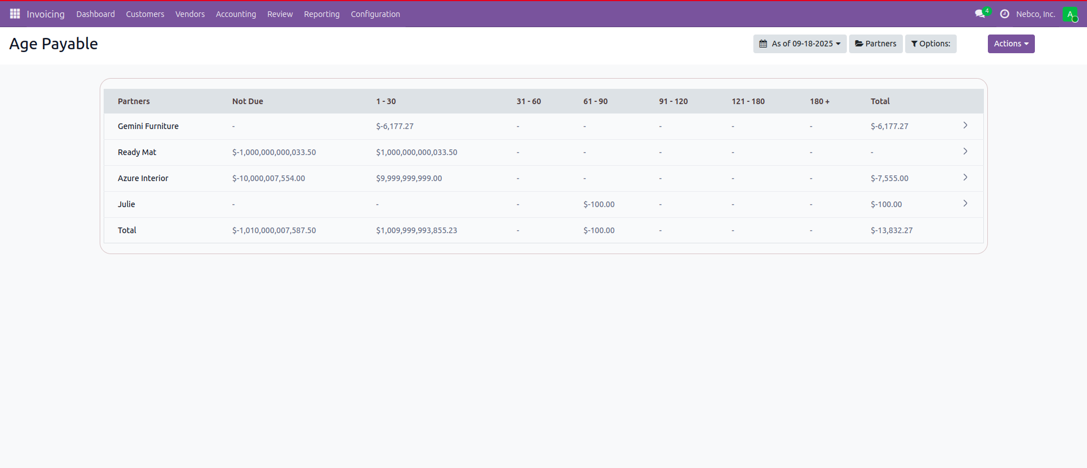Open the As of 09-18-2025 date dropdown

(x=799, y=44)
